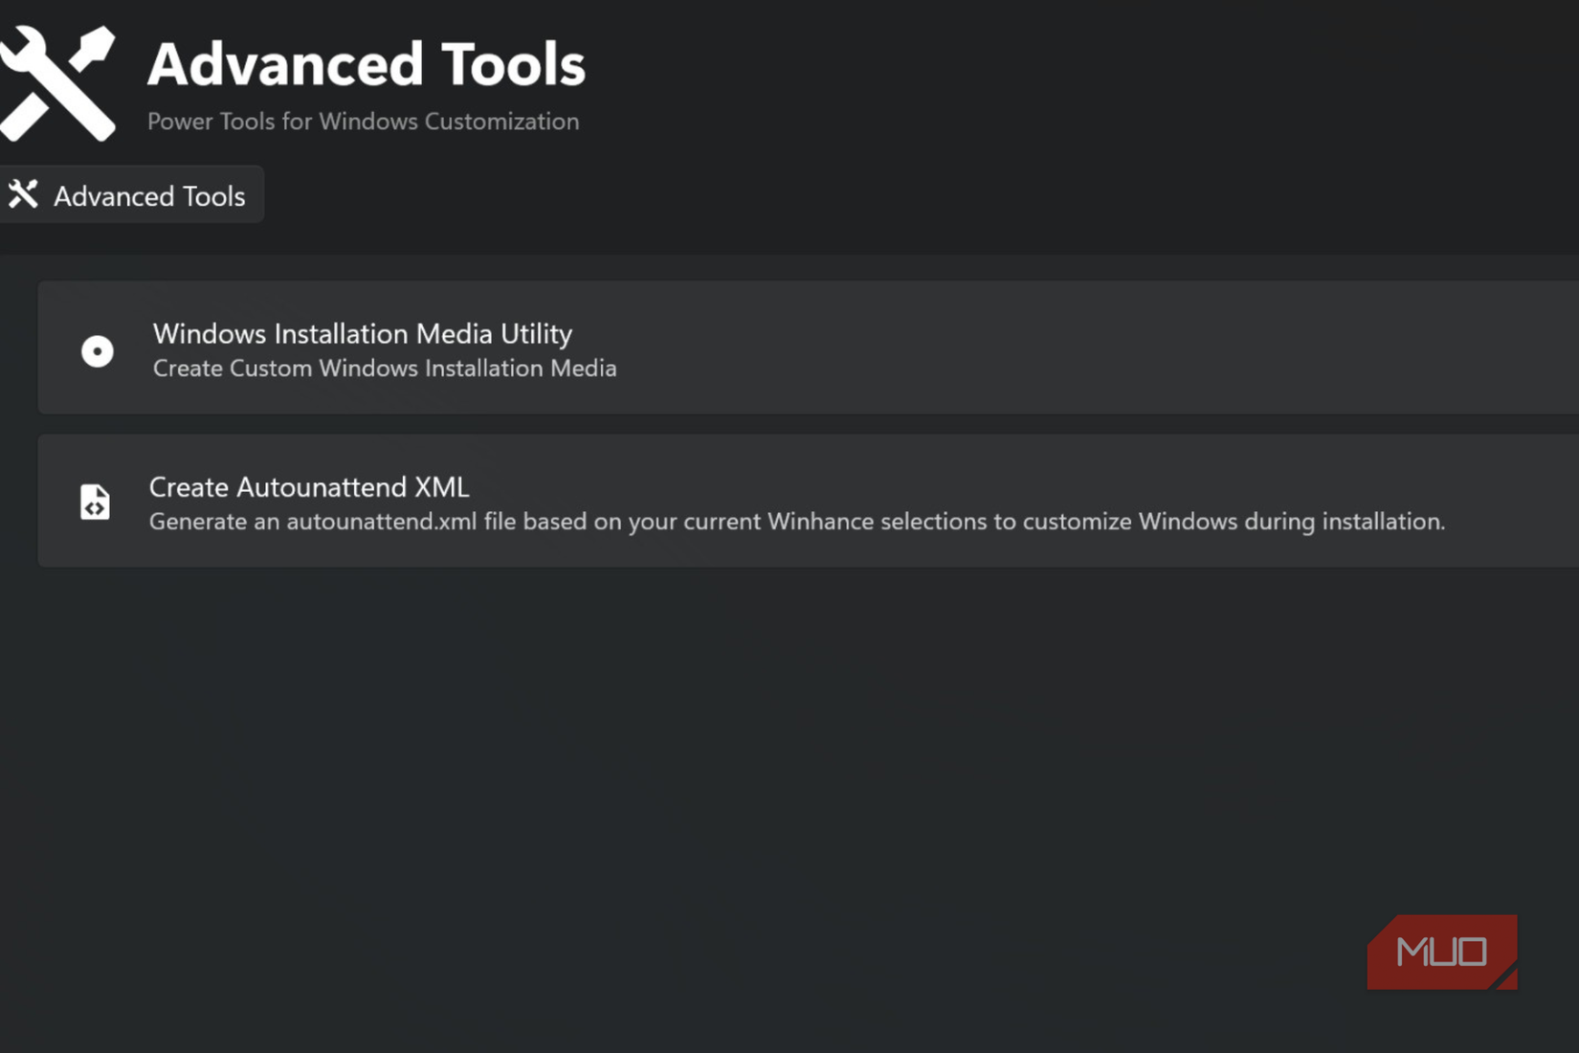Click the disc icon on Windows Installation Media Utility
Screen dimensions: 1579x1053
tap(96, 350)
